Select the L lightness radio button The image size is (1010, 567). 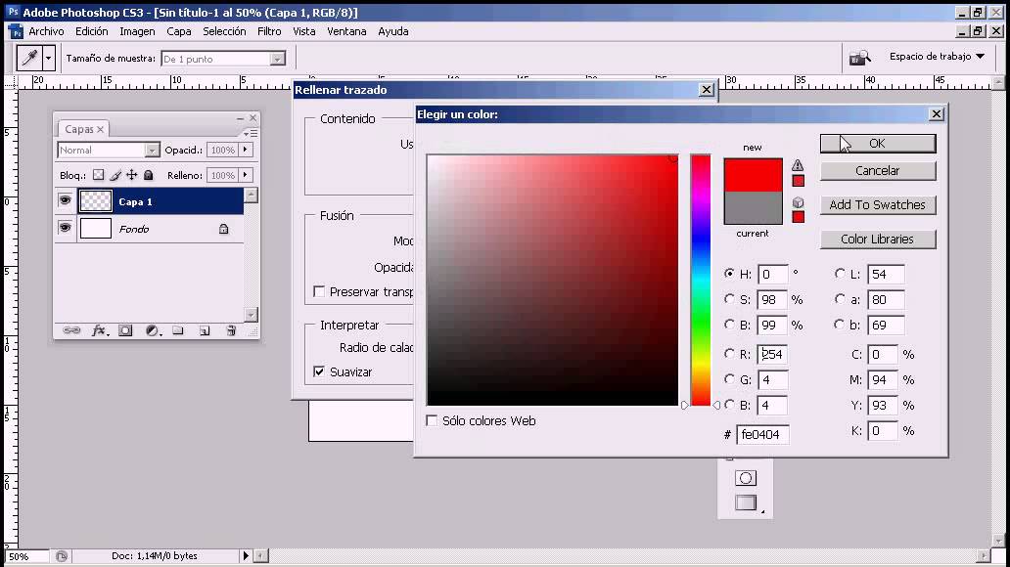coord(840,274)
